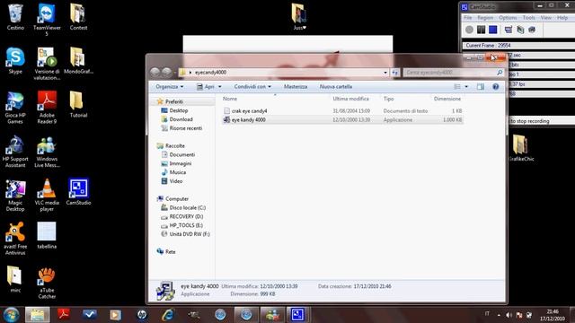Click the volume icon in system tray
Screen dimensions: 575x323
tap(509, 315)
